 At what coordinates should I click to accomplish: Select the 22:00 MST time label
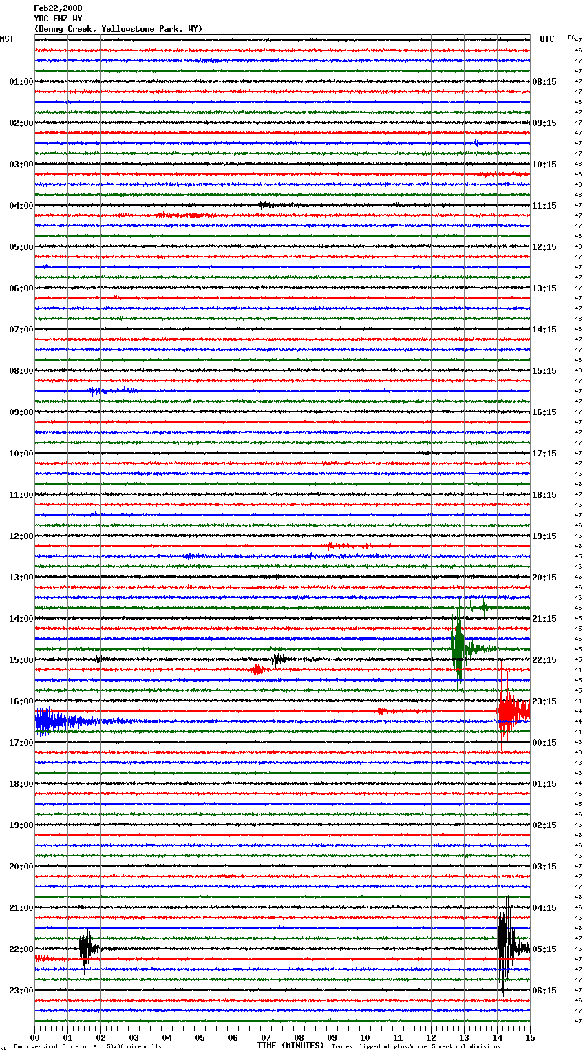click(x=21, y=949)
